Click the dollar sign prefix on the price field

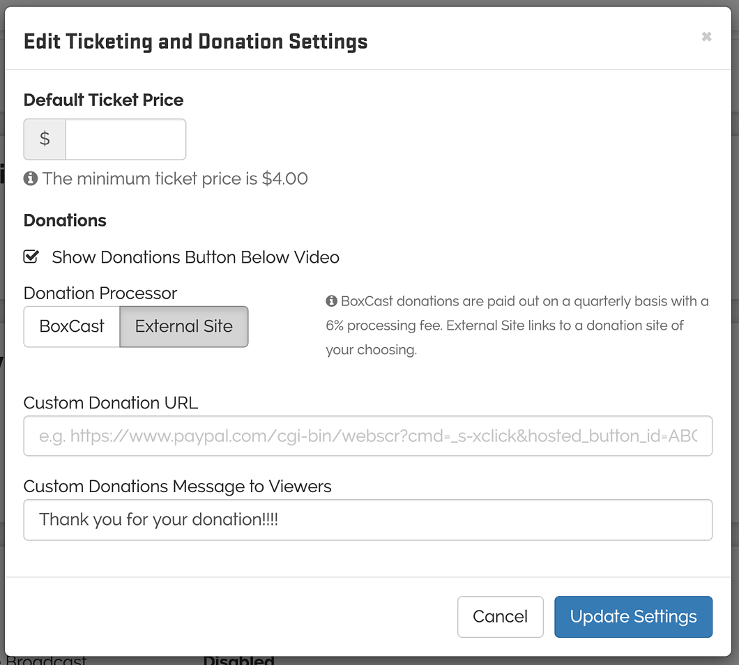(x=44, y=139)
